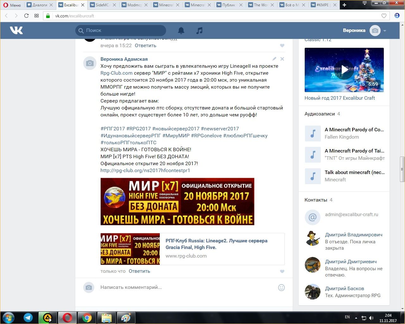Open the volume control in system tray
Viewport: 405px width, 324px height.
371,318
